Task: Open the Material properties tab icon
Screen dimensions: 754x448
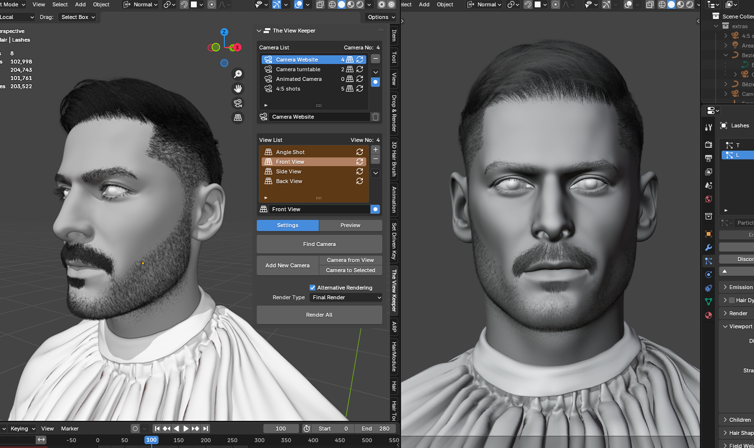Action: click(x=708, y=315)
